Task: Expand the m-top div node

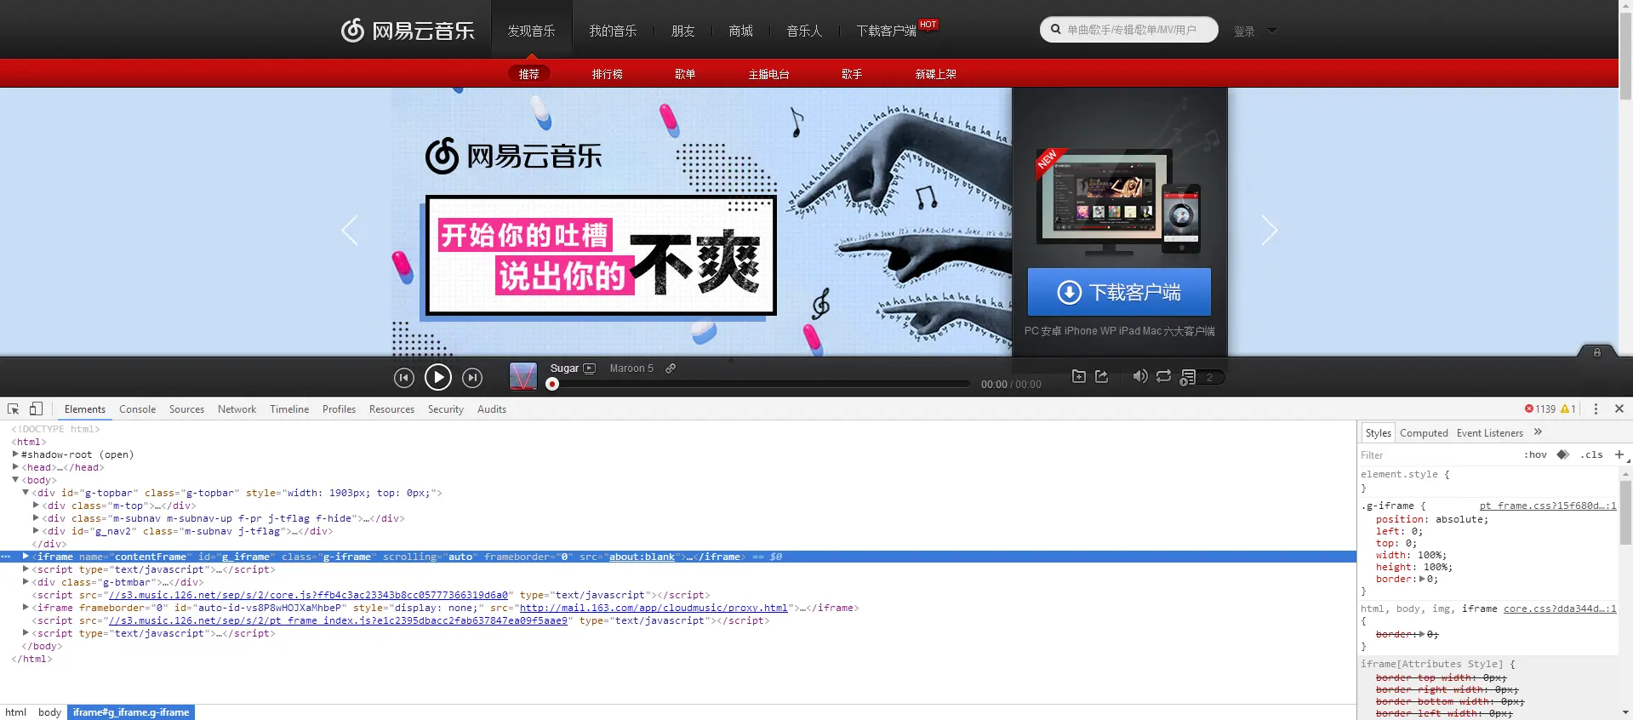Action: point(36,506)
